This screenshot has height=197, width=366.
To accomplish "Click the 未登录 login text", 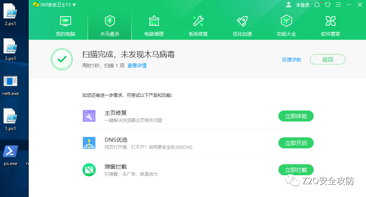I will click(303, 5).
